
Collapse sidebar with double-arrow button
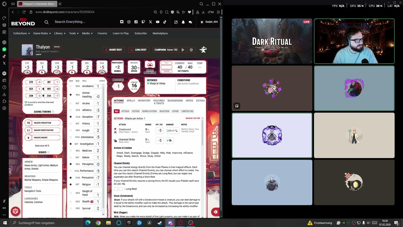(215, 212)
